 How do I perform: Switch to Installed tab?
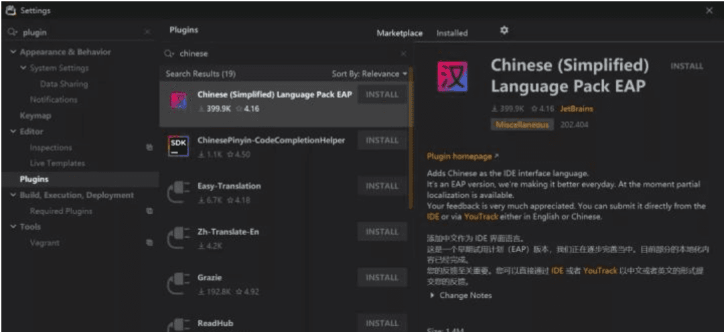tap(452, 33)
